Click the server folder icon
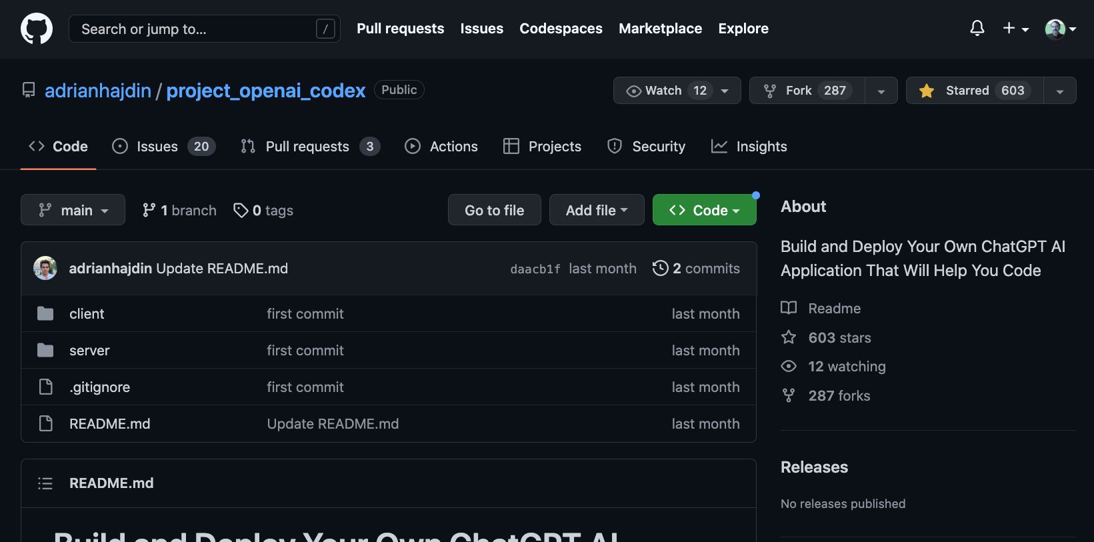Viewport: 1094px width, 542px height. pyautogui.click(x=45, y=350)
